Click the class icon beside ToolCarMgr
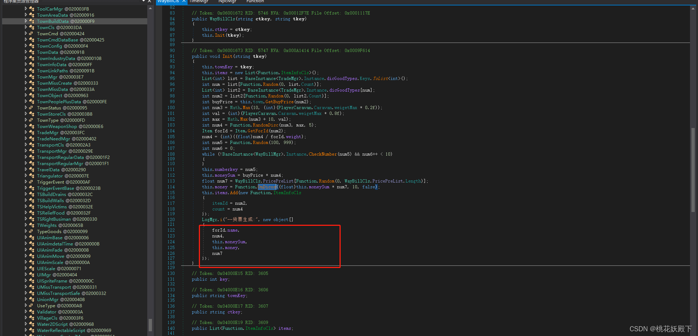698x336 pixels. (x=32, y=9)
